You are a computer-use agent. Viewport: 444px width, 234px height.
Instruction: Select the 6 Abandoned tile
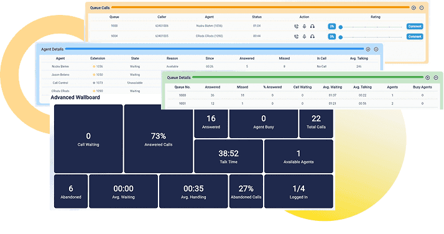click(71, 191)
